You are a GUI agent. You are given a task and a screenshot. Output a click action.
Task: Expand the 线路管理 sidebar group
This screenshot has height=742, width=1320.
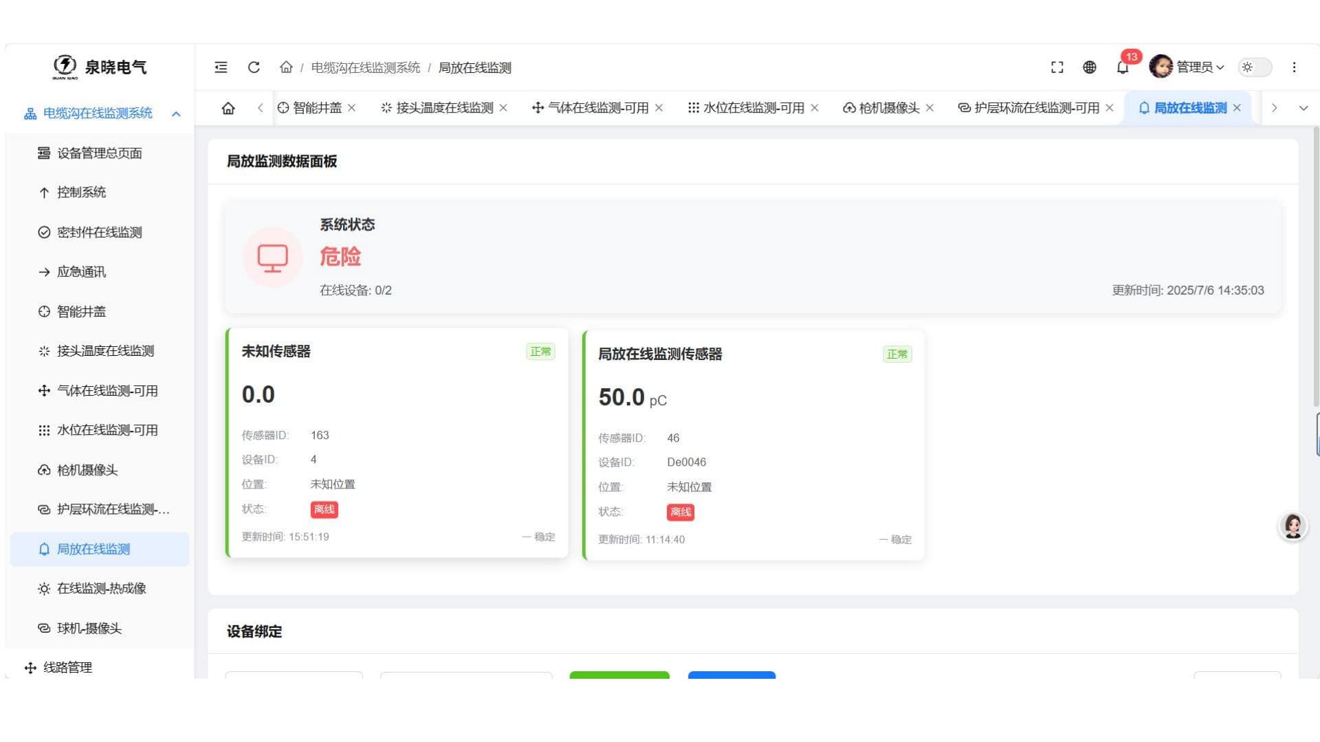click(100, 668)
